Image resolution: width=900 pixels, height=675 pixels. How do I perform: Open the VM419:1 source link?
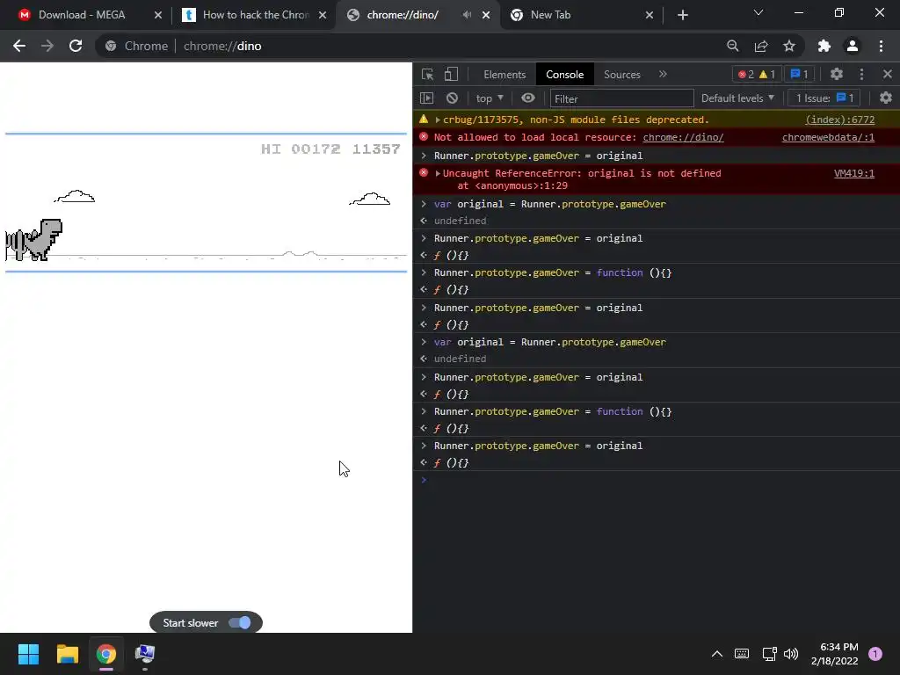coord(854,173)
